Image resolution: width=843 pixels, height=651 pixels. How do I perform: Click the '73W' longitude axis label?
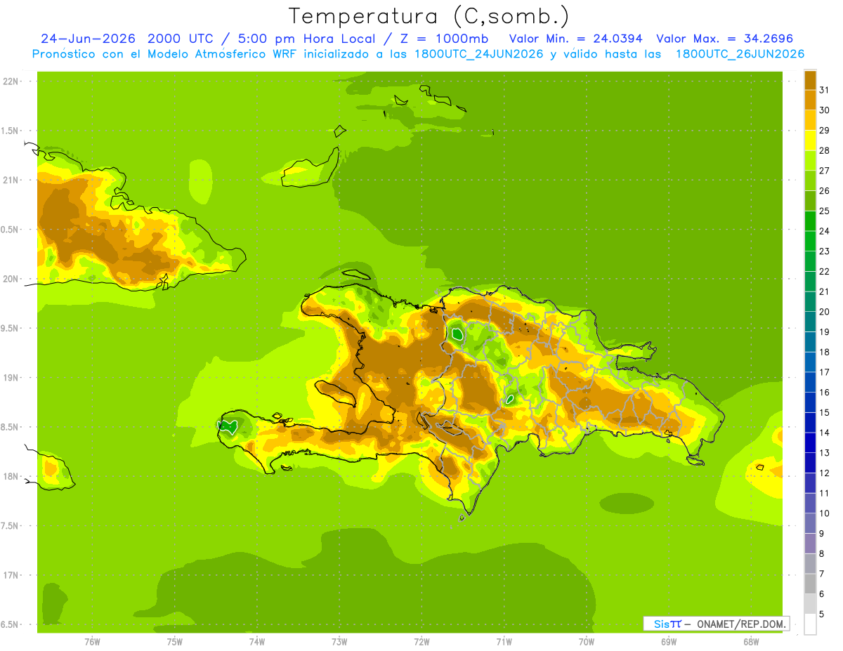[x=339, y=642]
